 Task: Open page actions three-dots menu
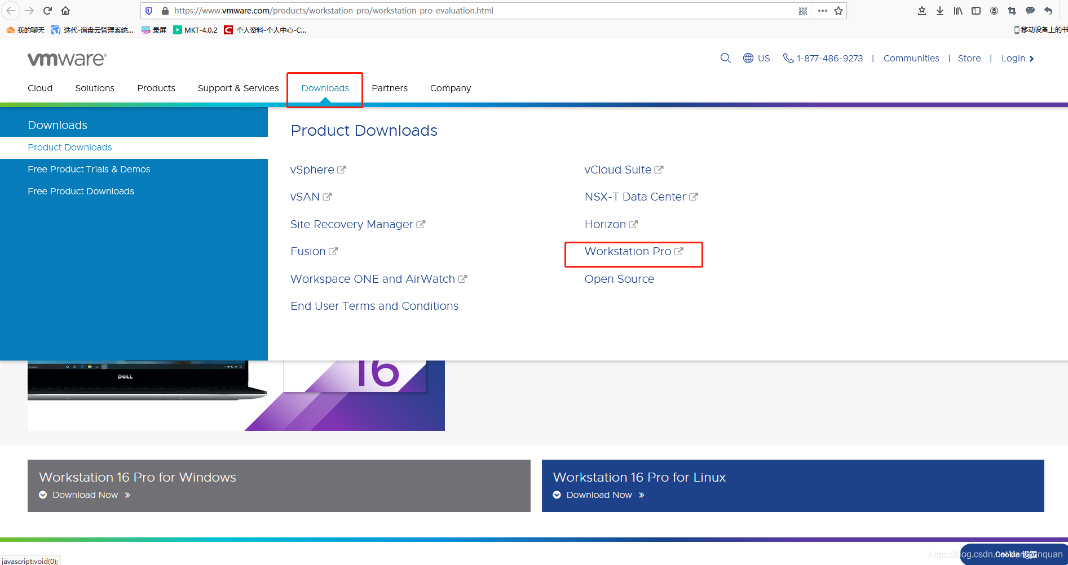(x=823, y=11)
